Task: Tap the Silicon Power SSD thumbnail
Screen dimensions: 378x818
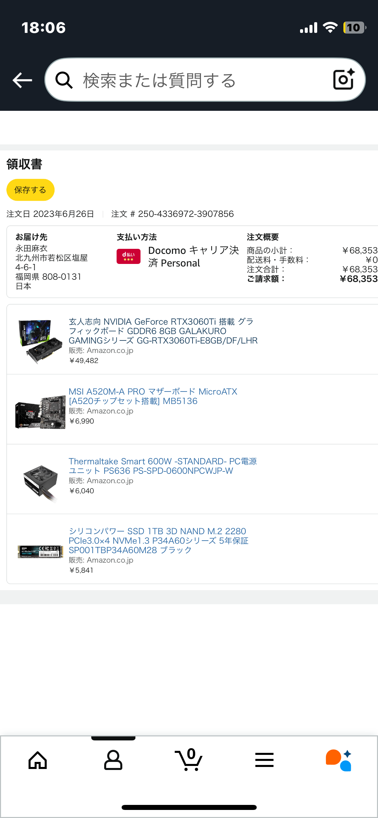Action: pos(40,552)
